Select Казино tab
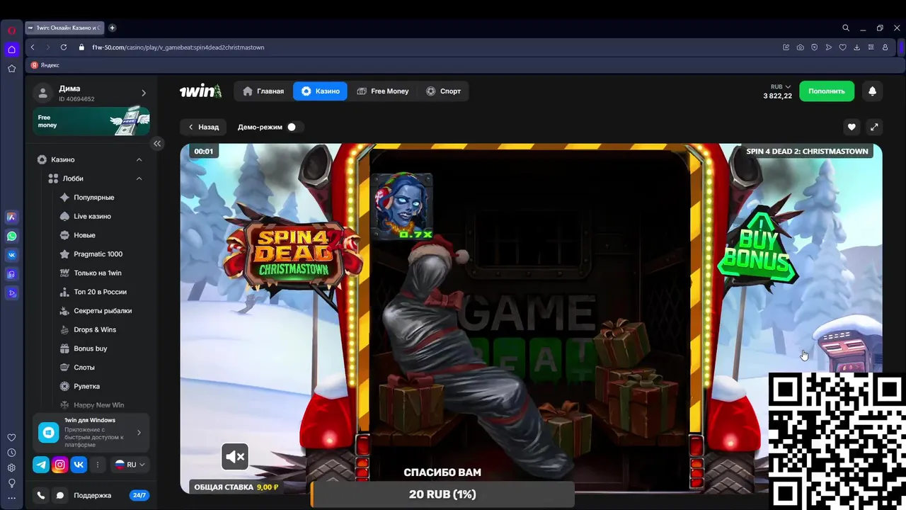This screenshot has width=906, height=510. pos(320,91)
